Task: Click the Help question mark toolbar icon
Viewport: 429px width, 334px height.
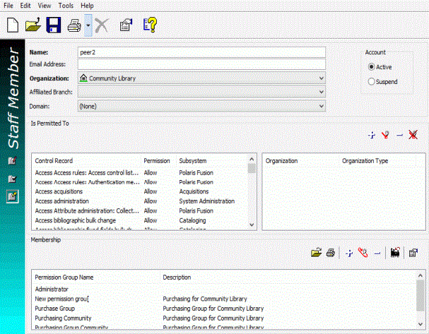Action: [150, 25]
